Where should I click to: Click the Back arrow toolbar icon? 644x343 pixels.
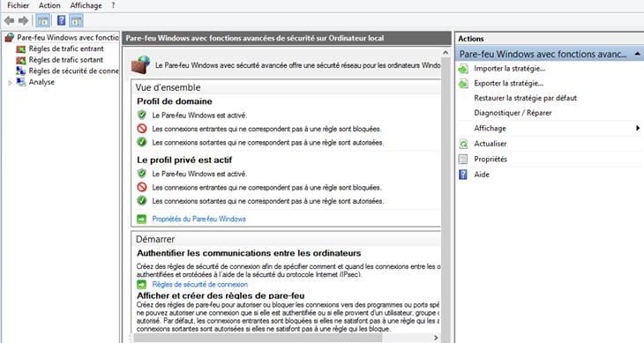9,20
